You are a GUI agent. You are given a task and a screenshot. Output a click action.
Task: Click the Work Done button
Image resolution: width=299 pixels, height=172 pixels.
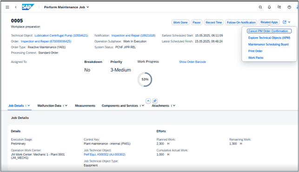click(180, 22)
